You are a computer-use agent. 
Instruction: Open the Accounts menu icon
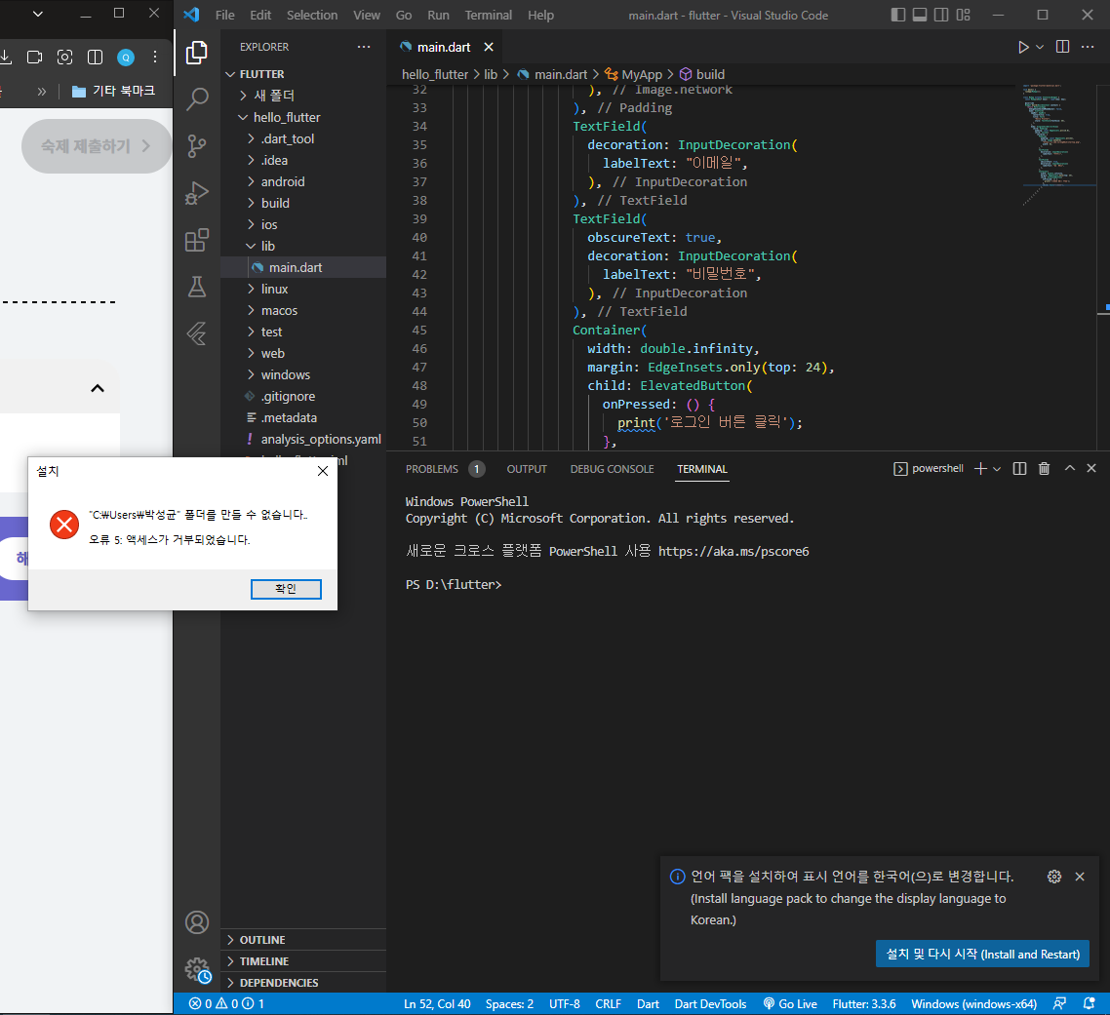[x=197, y=922]
